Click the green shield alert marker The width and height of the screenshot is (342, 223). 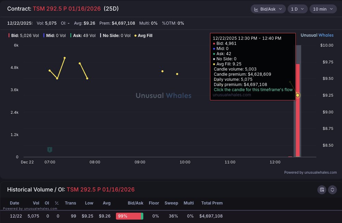[50, 150]
